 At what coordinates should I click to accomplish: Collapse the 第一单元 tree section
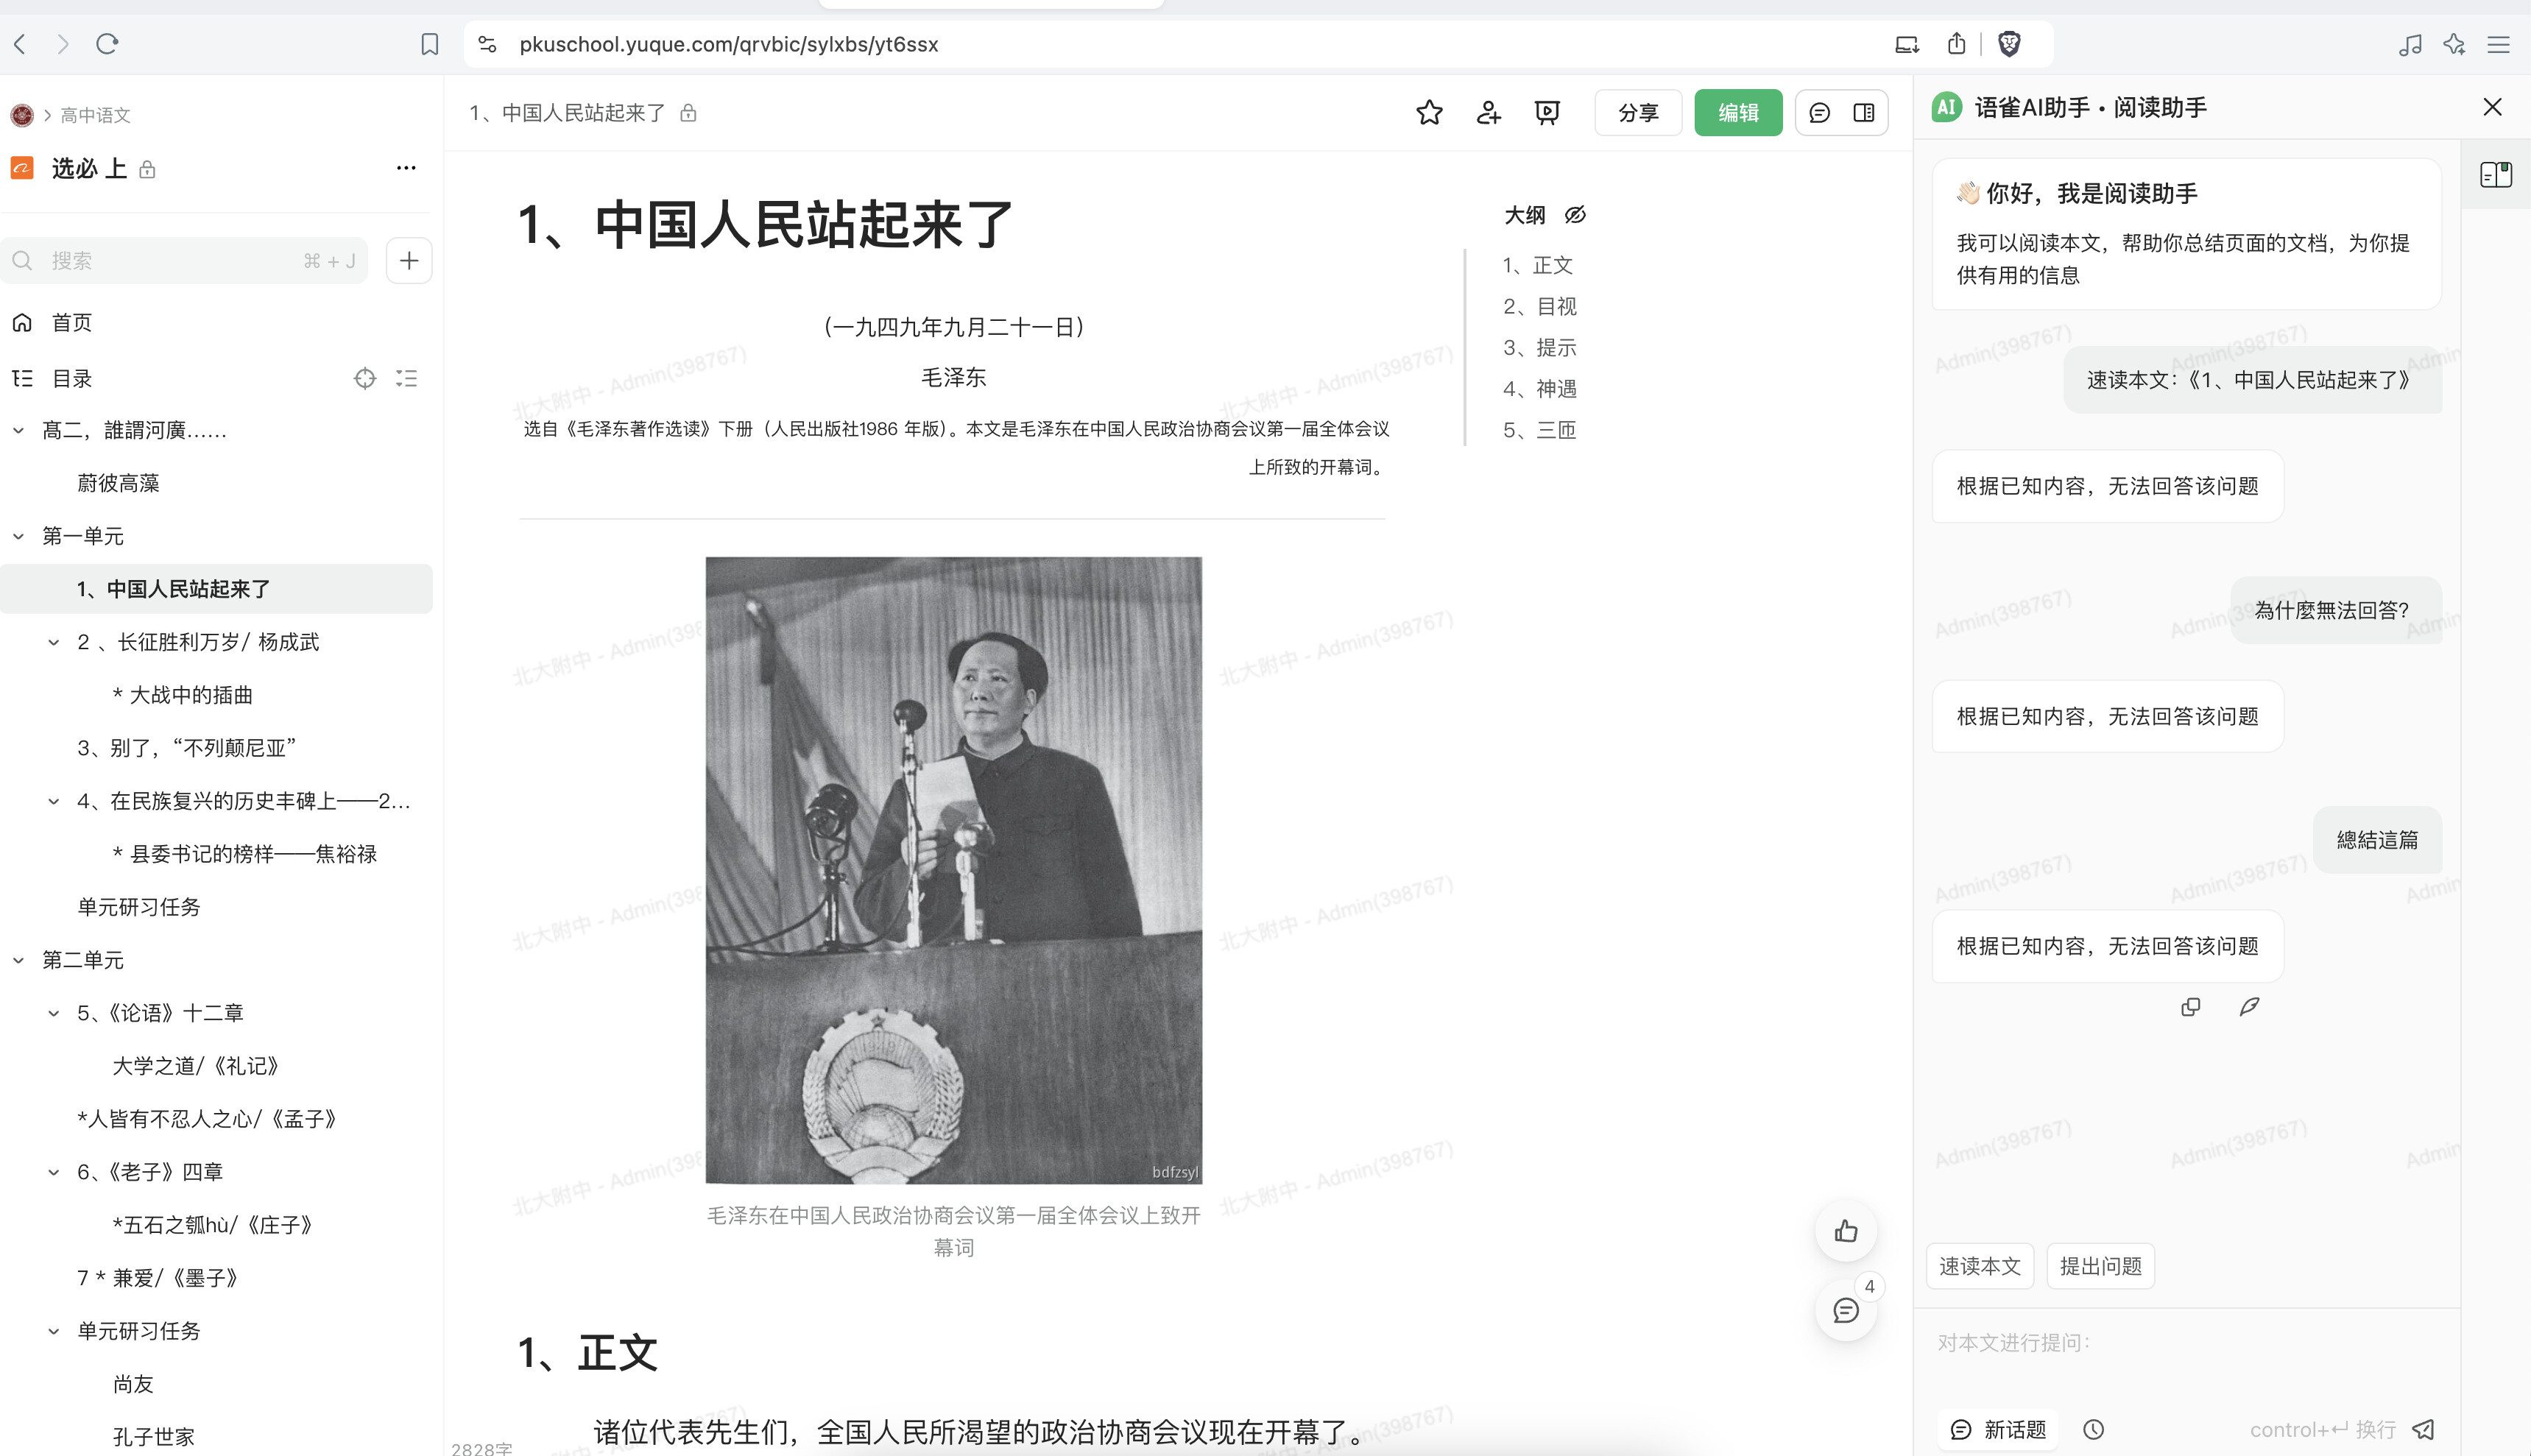point(18,536)
